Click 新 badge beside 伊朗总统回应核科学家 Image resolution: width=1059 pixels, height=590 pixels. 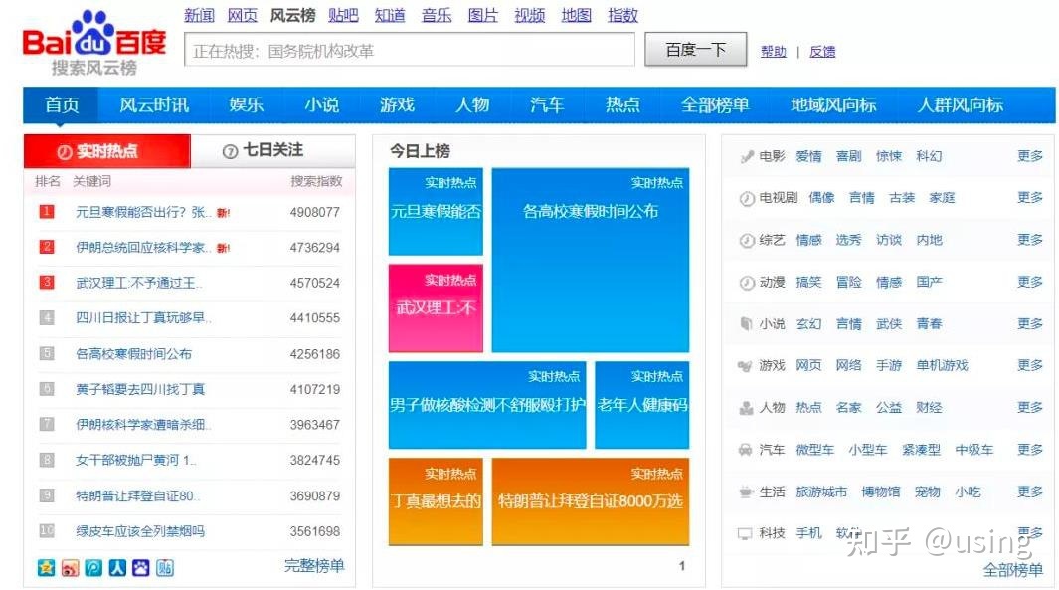point(223,248)
